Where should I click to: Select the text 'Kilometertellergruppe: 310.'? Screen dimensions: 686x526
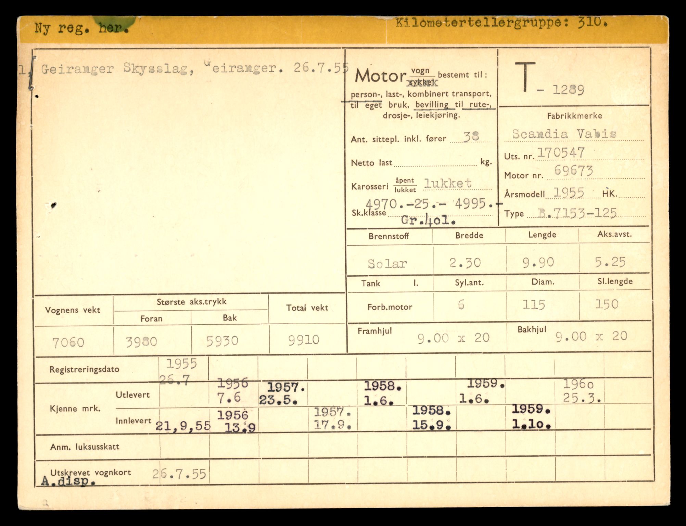501,23
